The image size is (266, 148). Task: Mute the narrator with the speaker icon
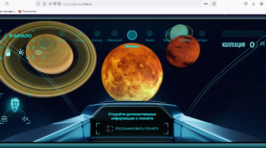(25, 119)
